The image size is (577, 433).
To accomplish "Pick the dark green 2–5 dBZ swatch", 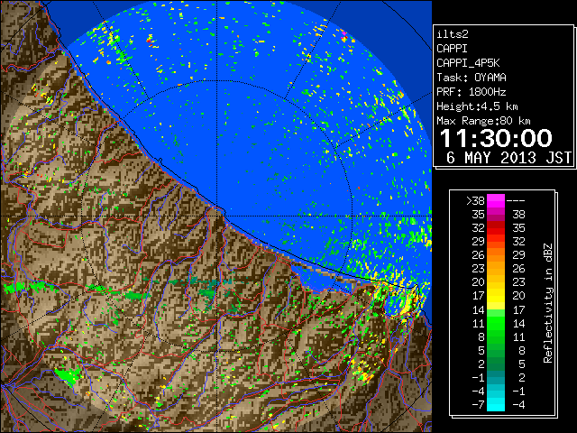I will 496,364.
